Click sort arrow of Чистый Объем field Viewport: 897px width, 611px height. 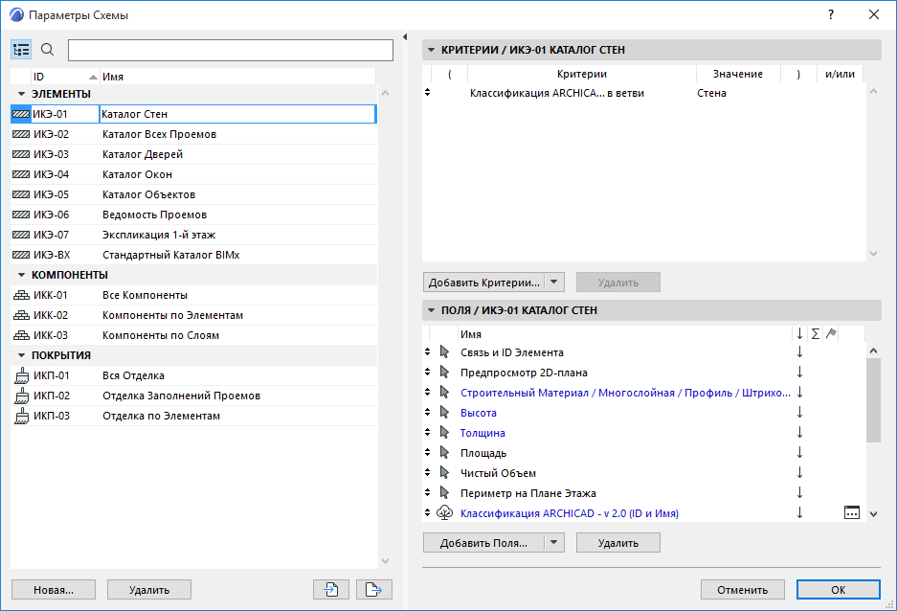(799, 472)
